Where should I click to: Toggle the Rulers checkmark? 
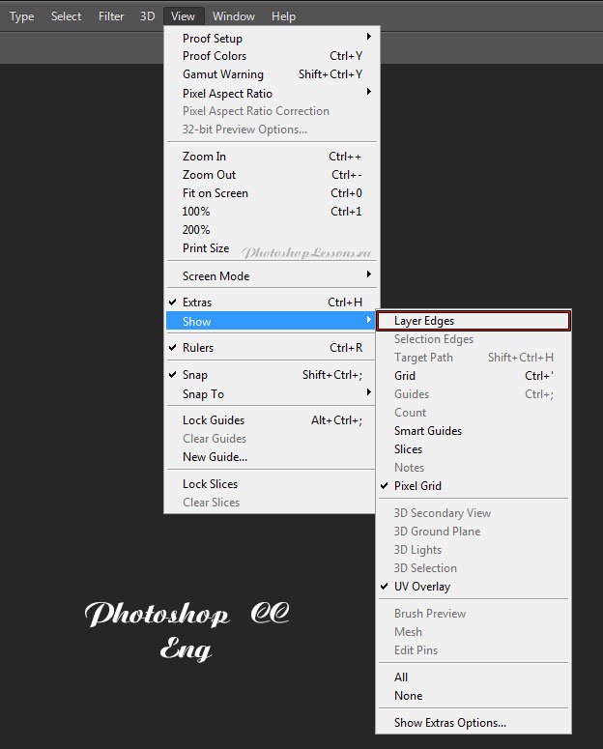tap(272, 348)
